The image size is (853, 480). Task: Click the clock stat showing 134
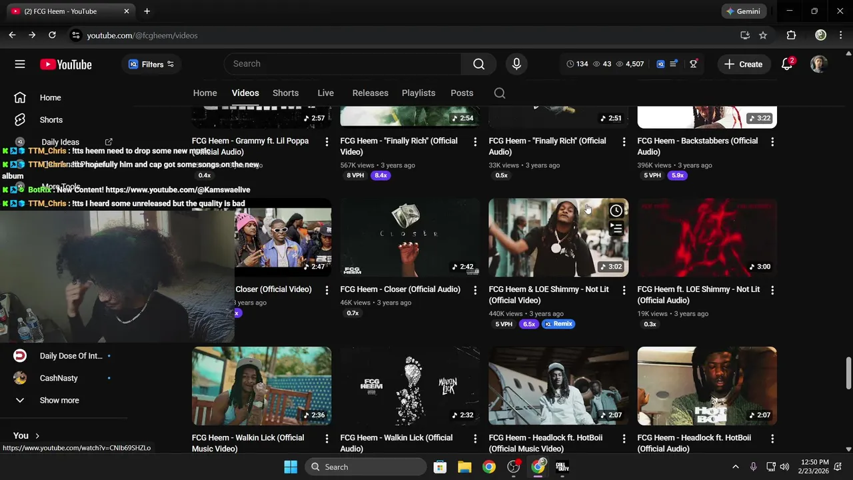[x=577, y=64]
